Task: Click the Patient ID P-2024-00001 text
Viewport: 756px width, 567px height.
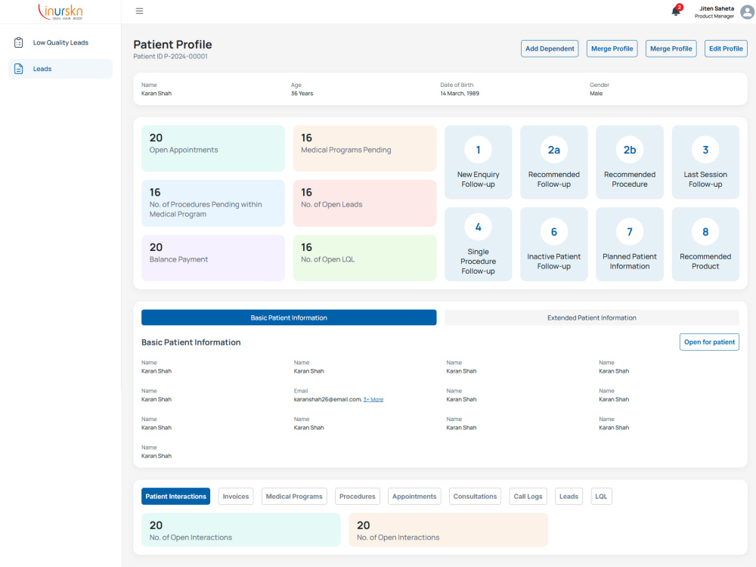Action: click(170, 57)
